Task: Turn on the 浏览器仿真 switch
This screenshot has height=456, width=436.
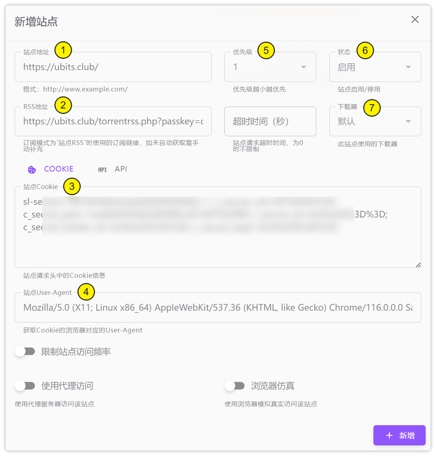Action: pyautogui.click(x=235, y=386)
